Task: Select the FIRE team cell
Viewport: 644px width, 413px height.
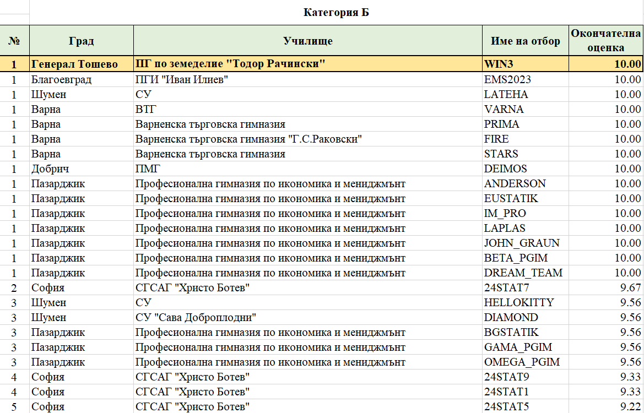Action: (526, 139)
